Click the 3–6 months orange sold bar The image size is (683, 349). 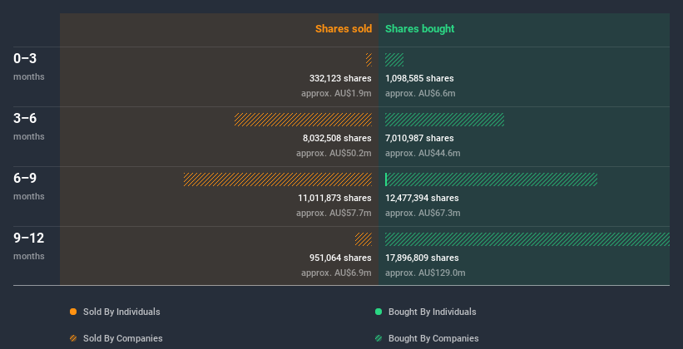[x=303, y=120]
